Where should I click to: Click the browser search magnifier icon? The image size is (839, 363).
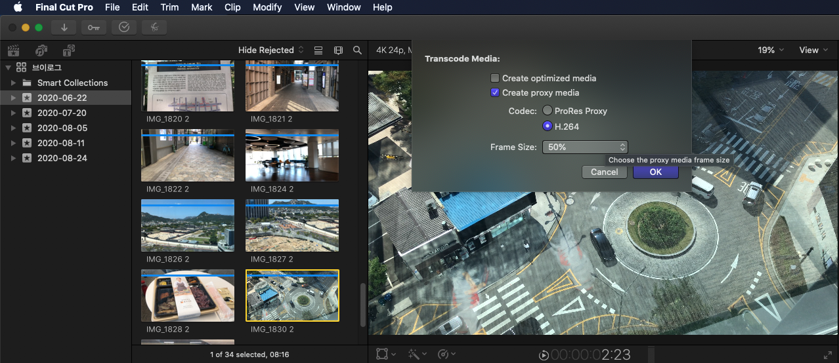pos(357,50)
